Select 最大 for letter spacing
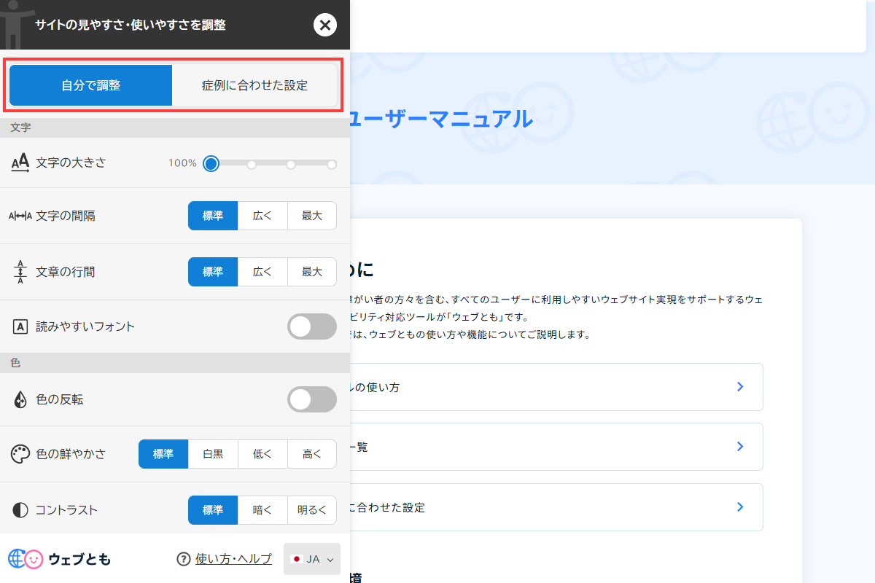 pos(312,215)
